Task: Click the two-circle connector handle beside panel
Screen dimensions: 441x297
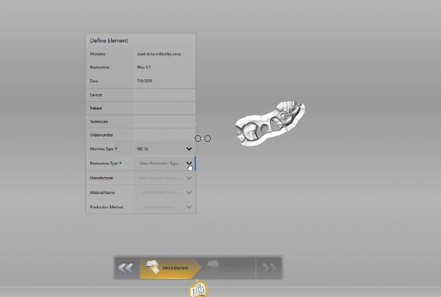Action: tap(203, 139)
